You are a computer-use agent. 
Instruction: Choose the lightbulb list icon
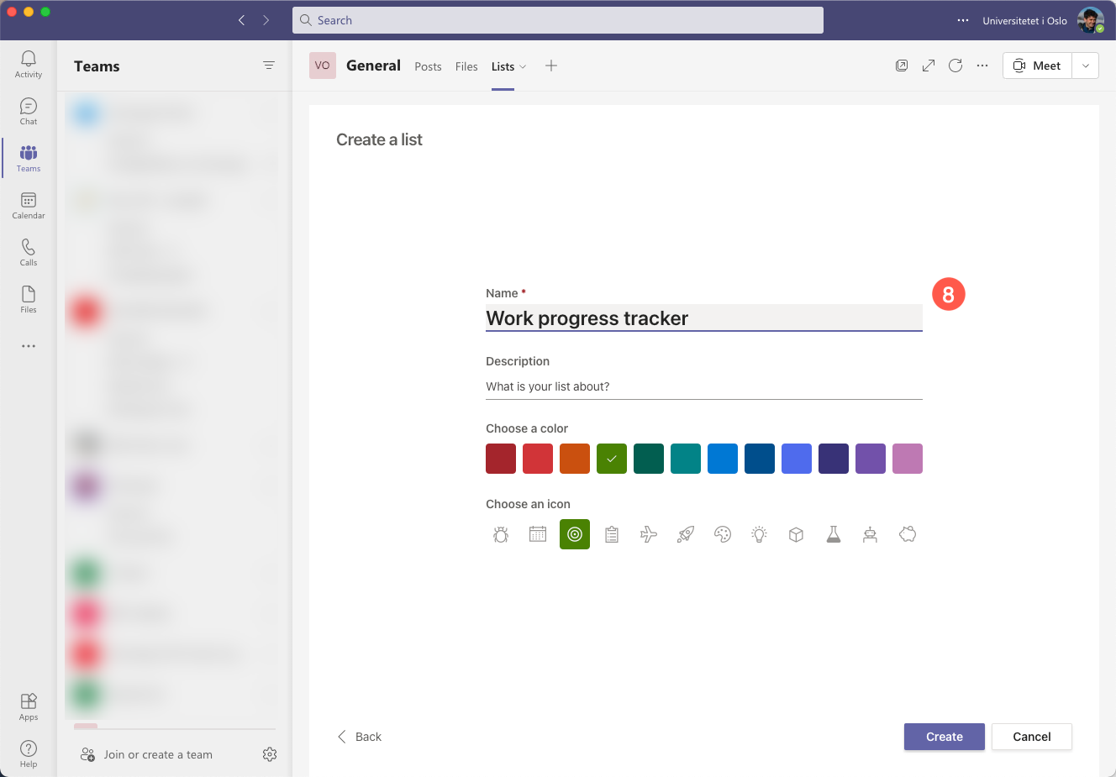click(x=760, y=534)
